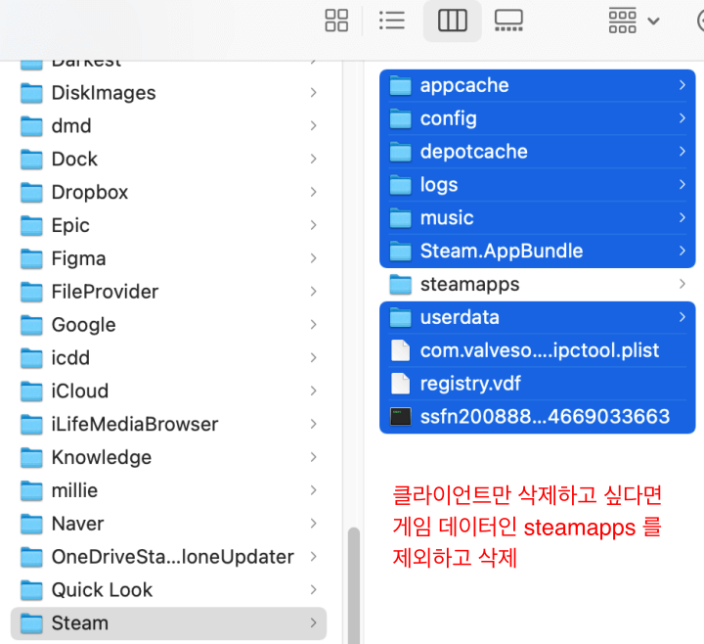Select the column view button
This screenshot has height=644, width=704.
click(452, 21)
